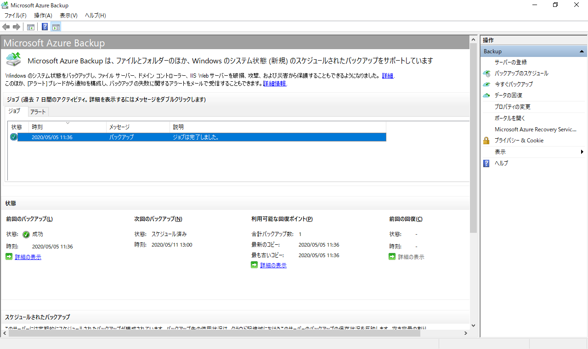Click ヘルプ in the actions pane
The height and width of the screenshot is (349, 588).
coord(501,163)
